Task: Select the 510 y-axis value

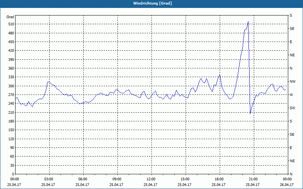Action: (x=11, y=24)
